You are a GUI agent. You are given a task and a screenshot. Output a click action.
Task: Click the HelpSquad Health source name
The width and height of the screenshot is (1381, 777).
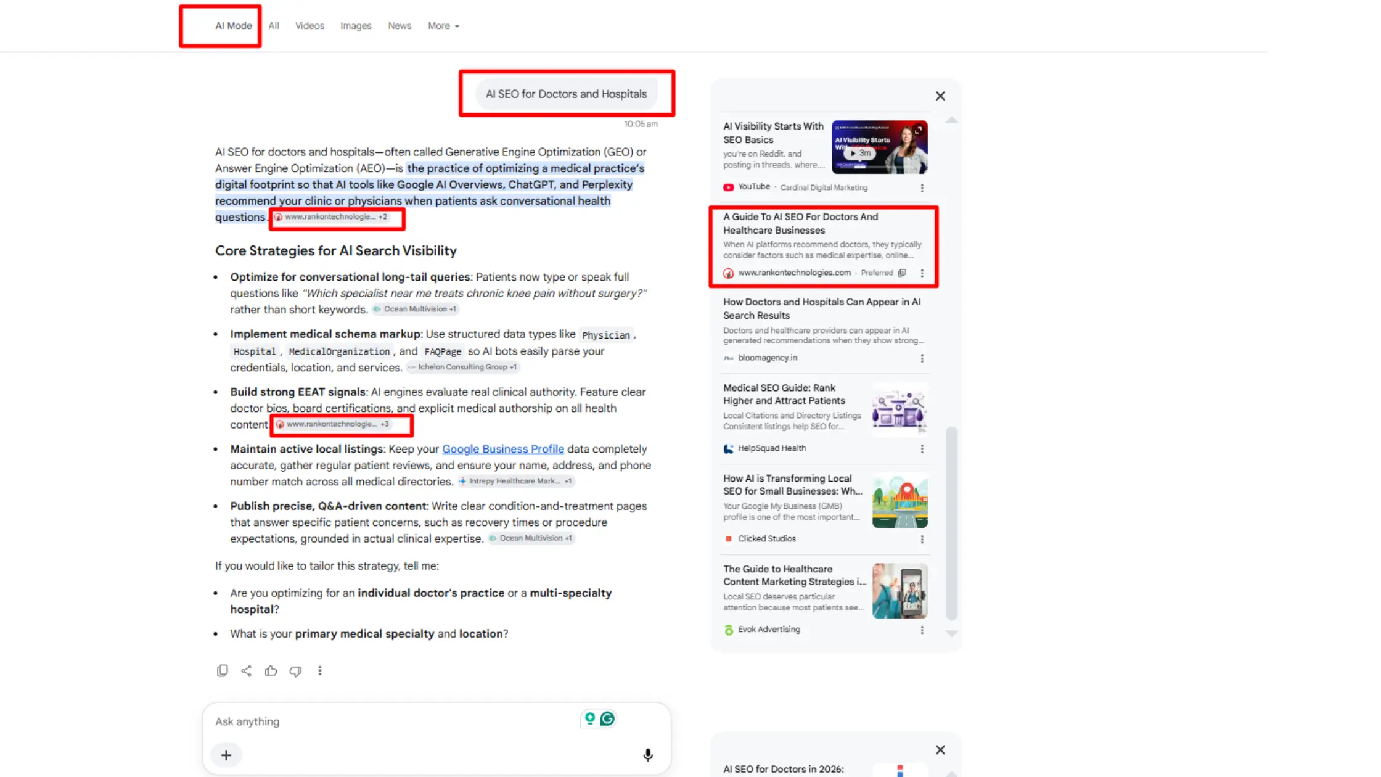[771, 448]
